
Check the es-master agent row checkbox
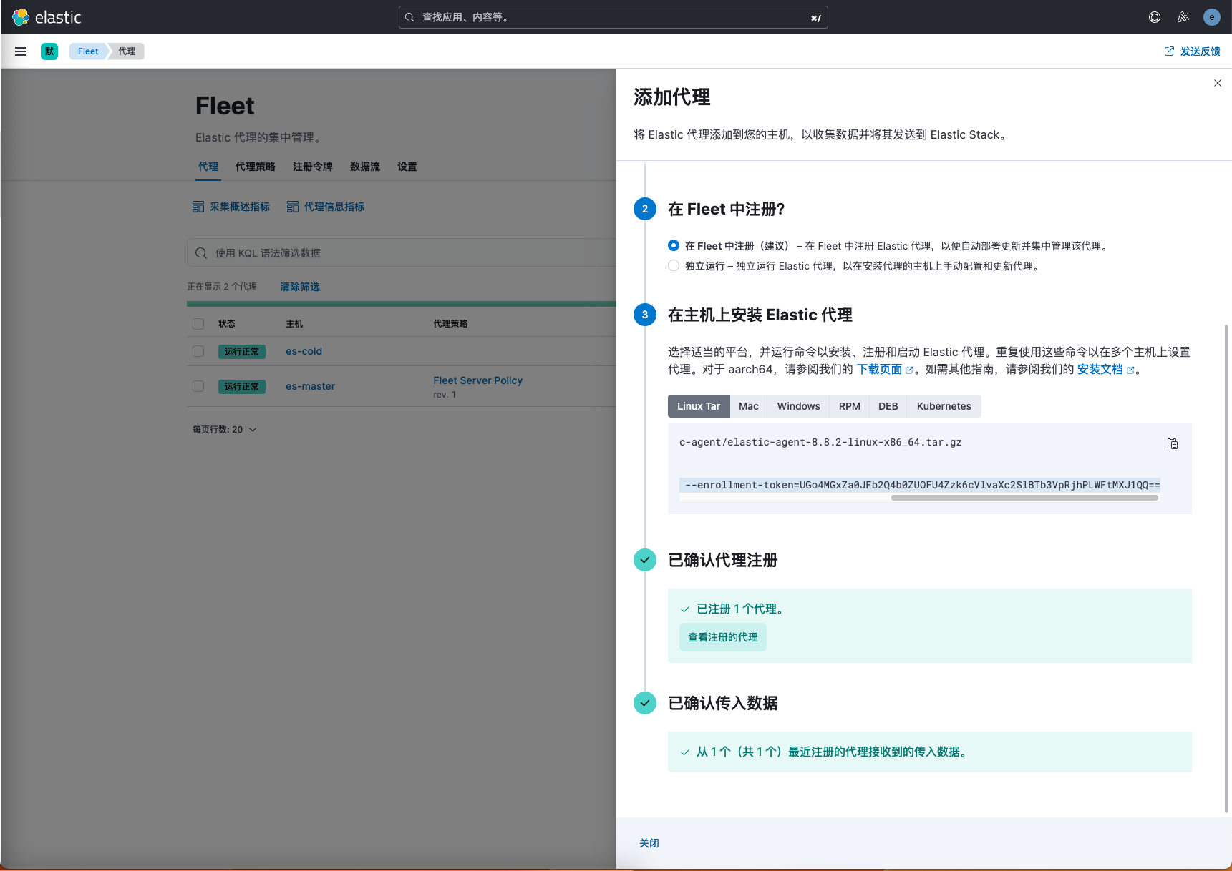[198, 386]
